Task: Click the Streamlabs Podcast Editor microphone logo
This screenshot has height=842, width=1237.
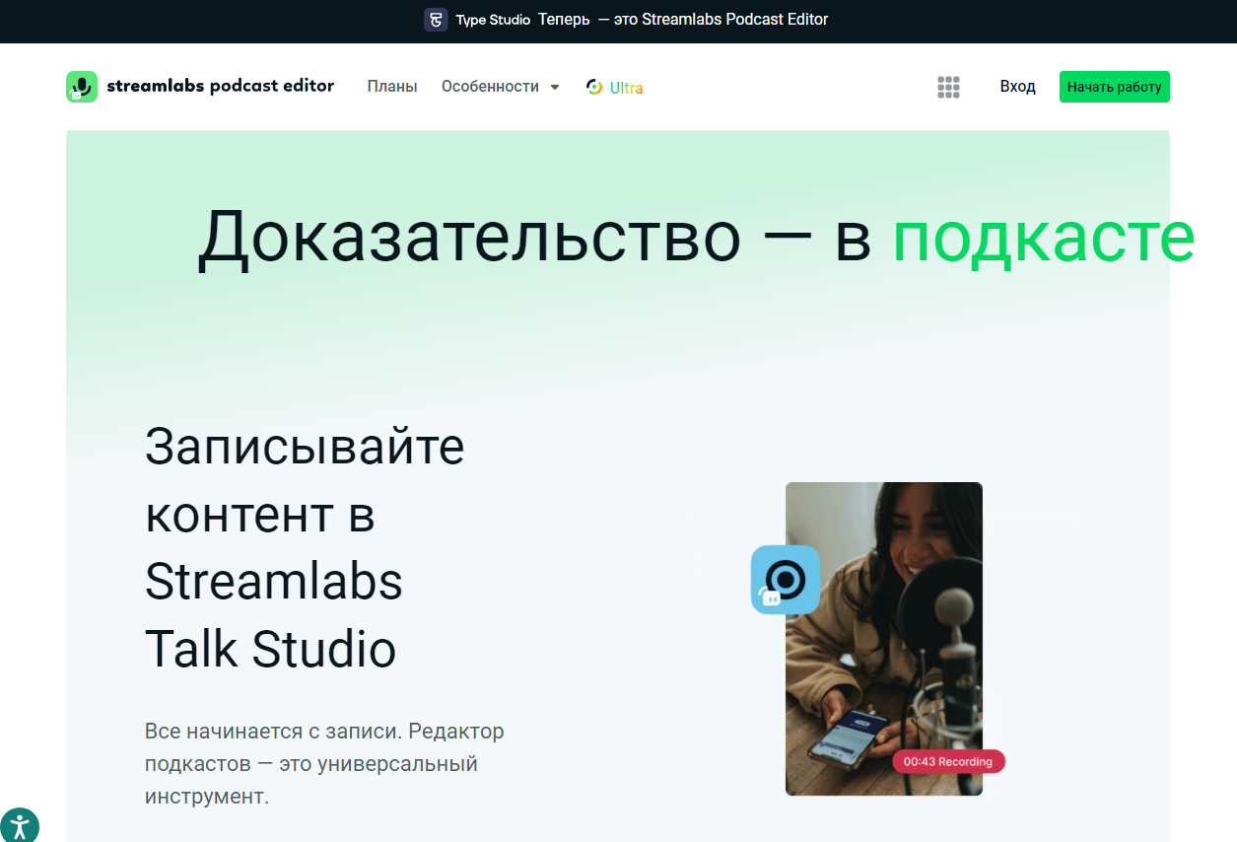Action: (82, 87)
